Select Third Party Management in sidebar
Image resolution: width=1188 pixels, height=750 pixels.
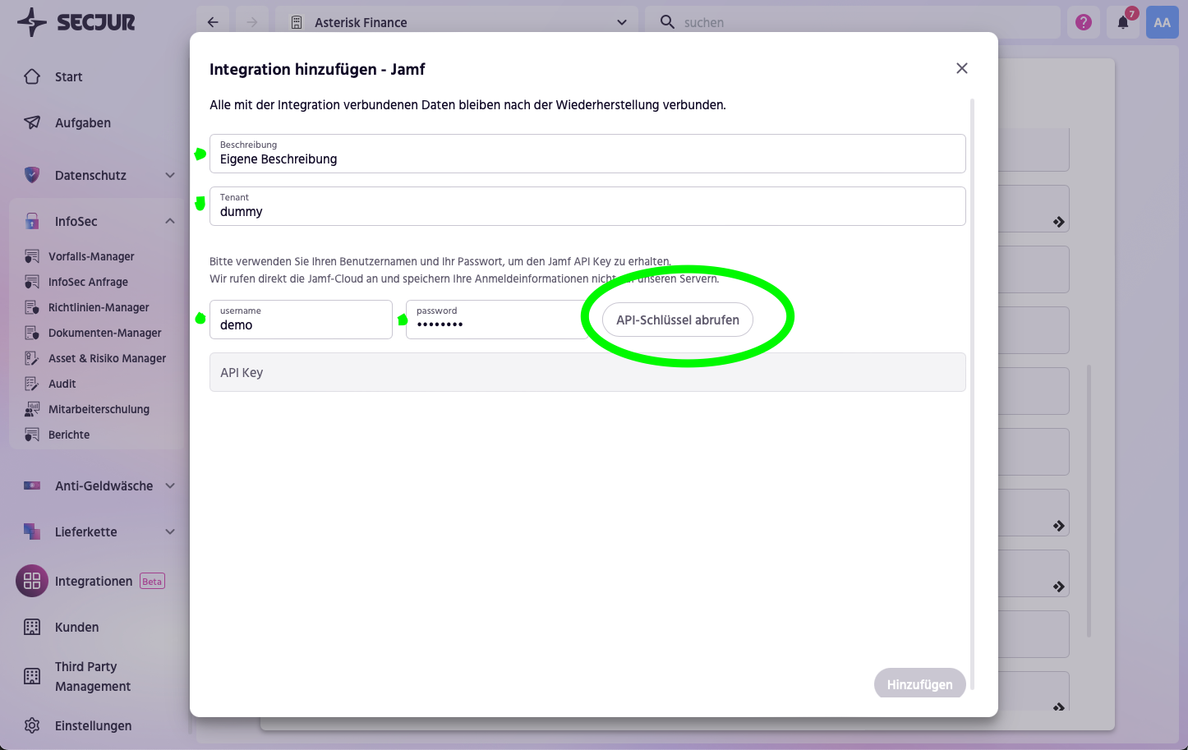pyautogui.click(x=93, y=676)
